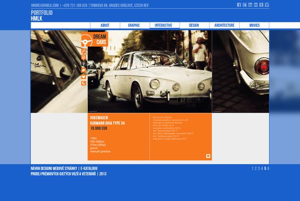Click the Tumblr icon in the header
300x201 pixels.
[x=261, y=5]
